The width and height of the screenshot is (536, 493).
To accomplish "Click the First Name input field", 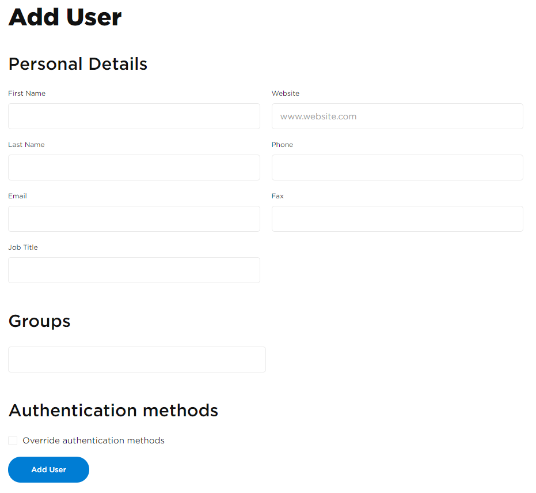I will pyautogui.click(x=134, y=116).
